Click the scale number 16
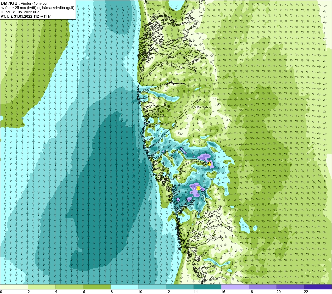The height and width of the screenshot is (294, 332). 223,292
